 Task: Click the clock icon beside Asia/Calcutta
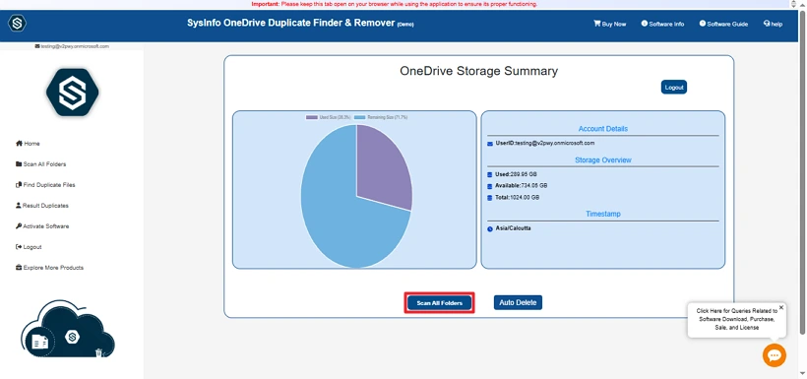tap(490, 228)
